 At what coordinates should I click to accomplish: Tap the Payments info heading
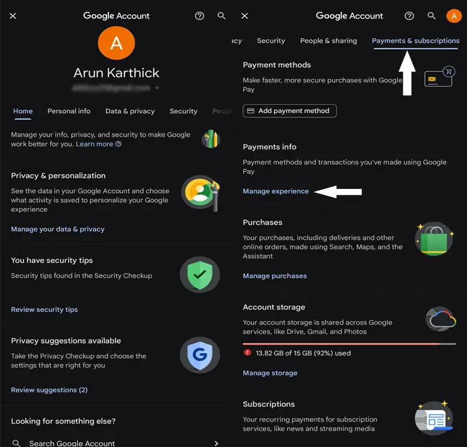tap(270, 147)
